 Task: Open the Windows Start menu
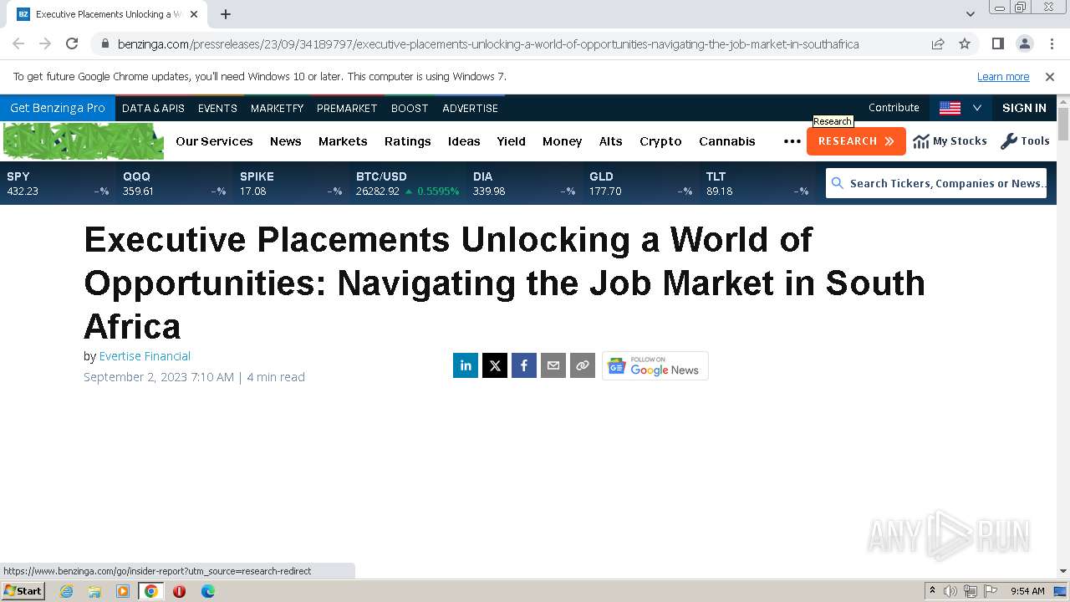23,591
